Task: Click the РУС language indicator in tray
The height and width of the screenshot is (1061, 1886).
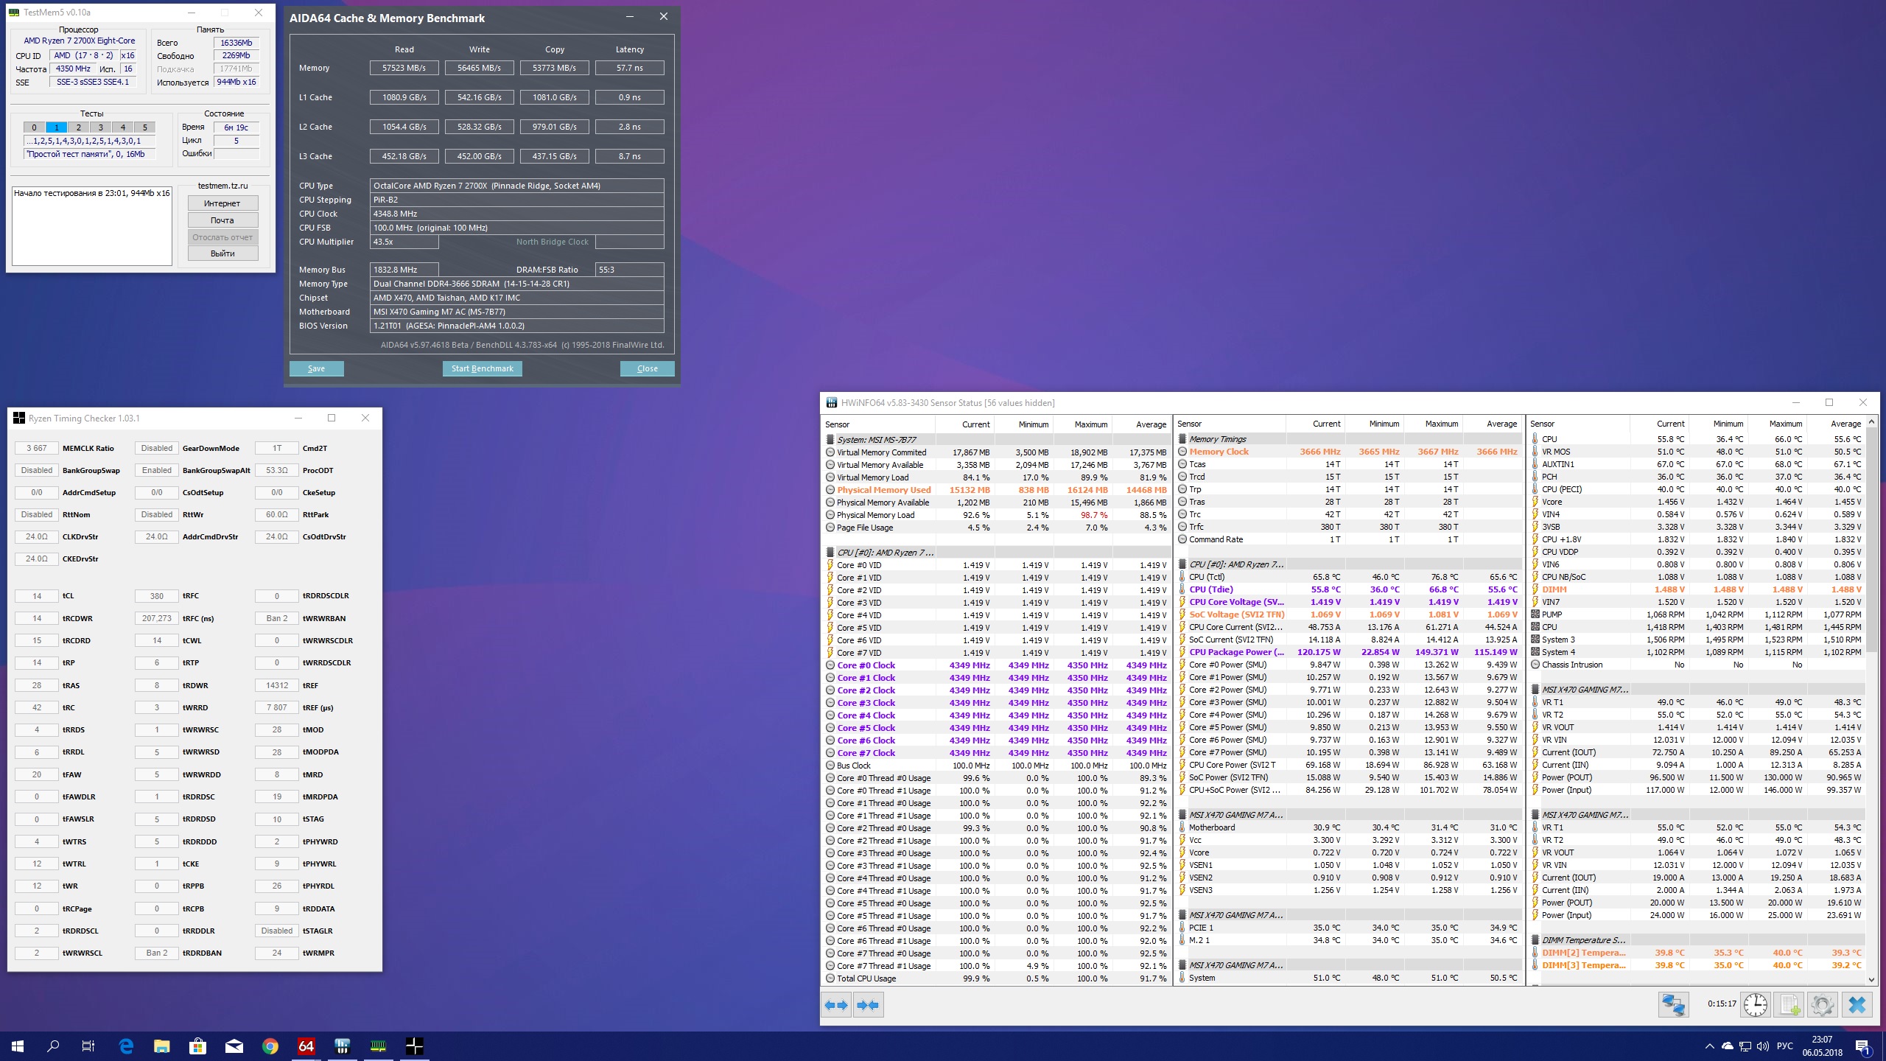Action: pyautogui.click(x=1784, y=1046)
